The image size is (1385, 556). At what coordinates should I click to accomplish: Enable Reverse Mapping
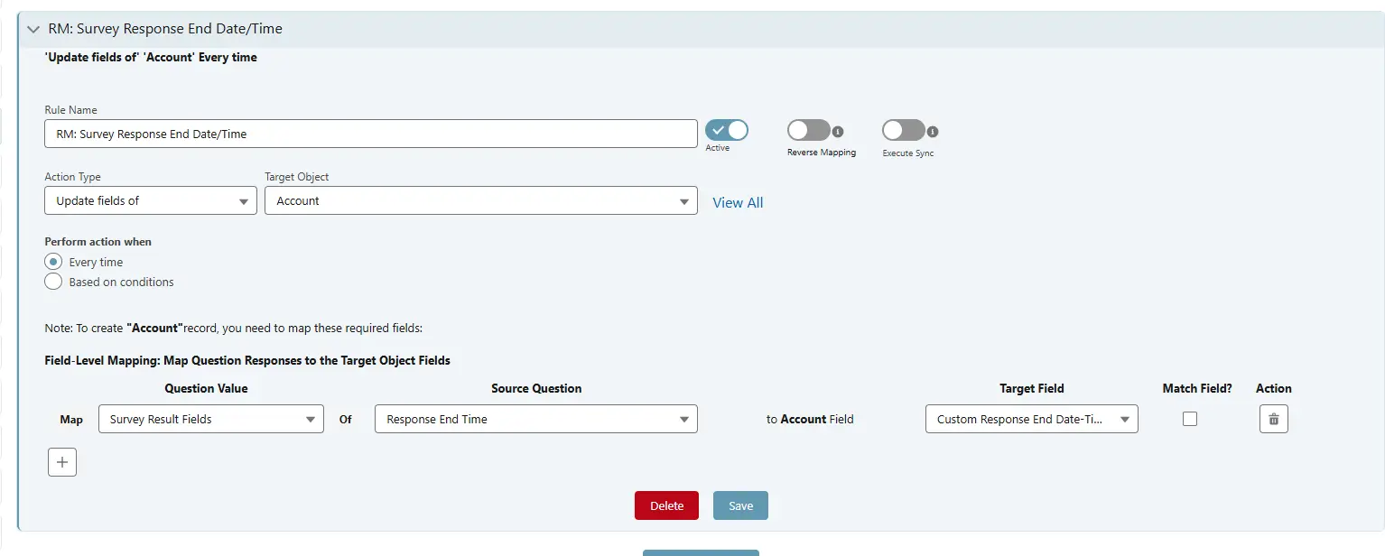click(808, 129)
